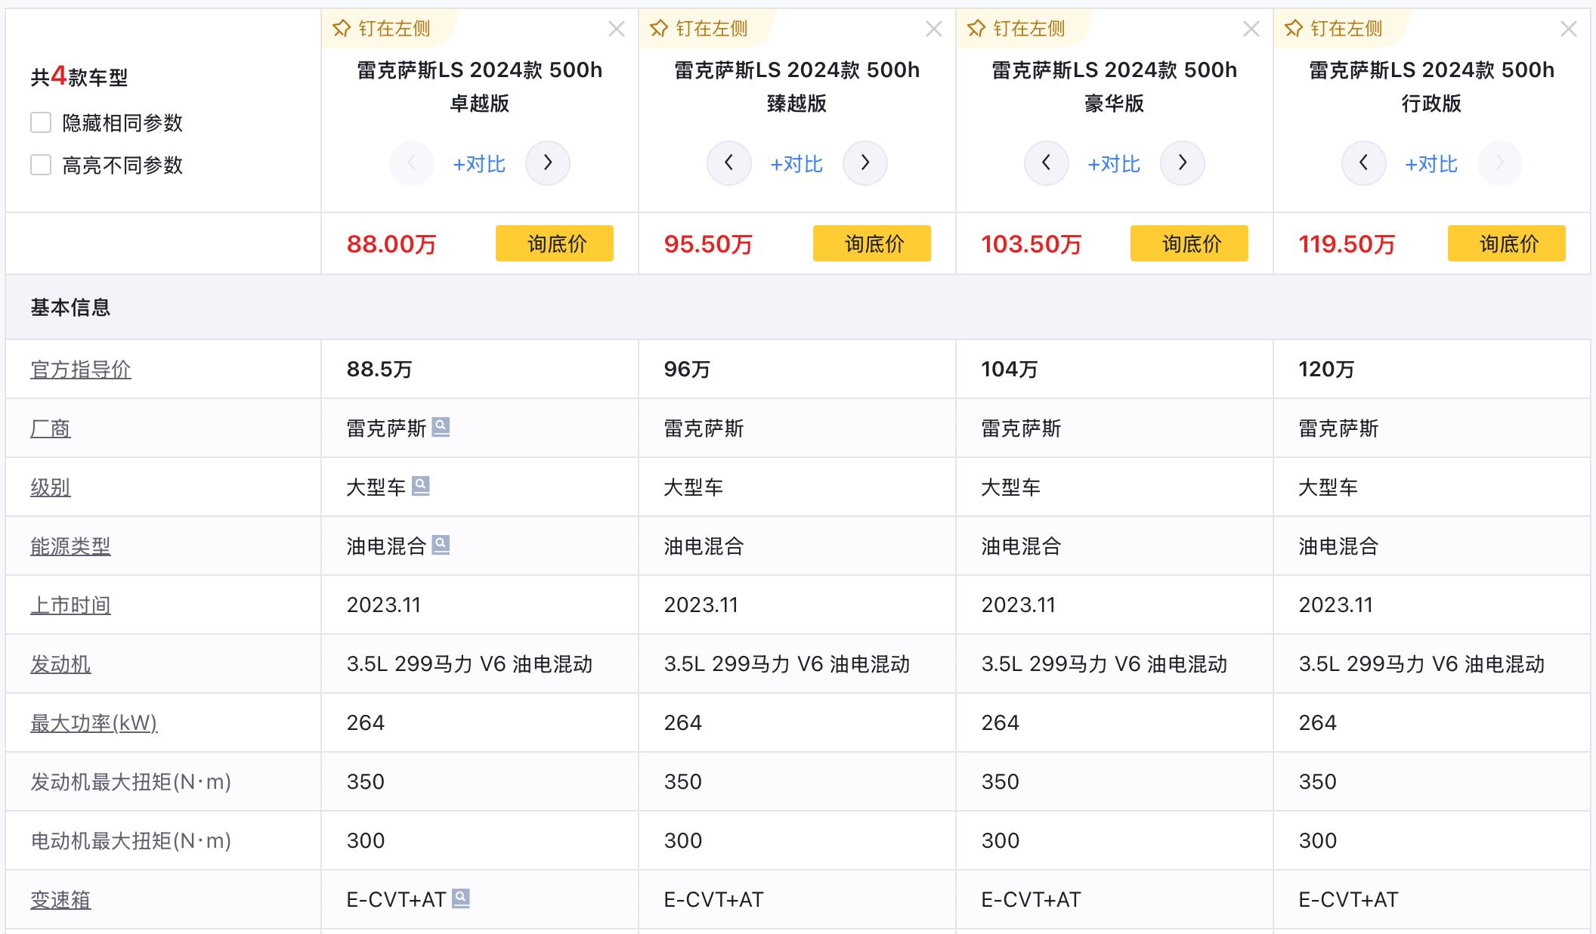Shift 行政版 column left with arrow
This screenshot has width=1596, height=934.
[1363, 163]
